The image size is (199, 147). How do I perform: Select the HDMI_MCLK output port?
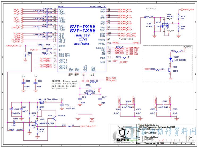134,48
